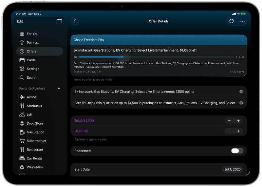Click the Gas Station pump icon
The width and height of the screenshot is (262, 187).
22,132
